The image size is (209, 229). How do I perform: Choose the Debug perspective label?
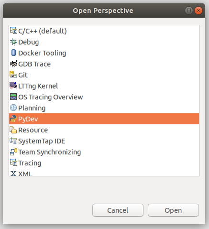pos(29,42)
